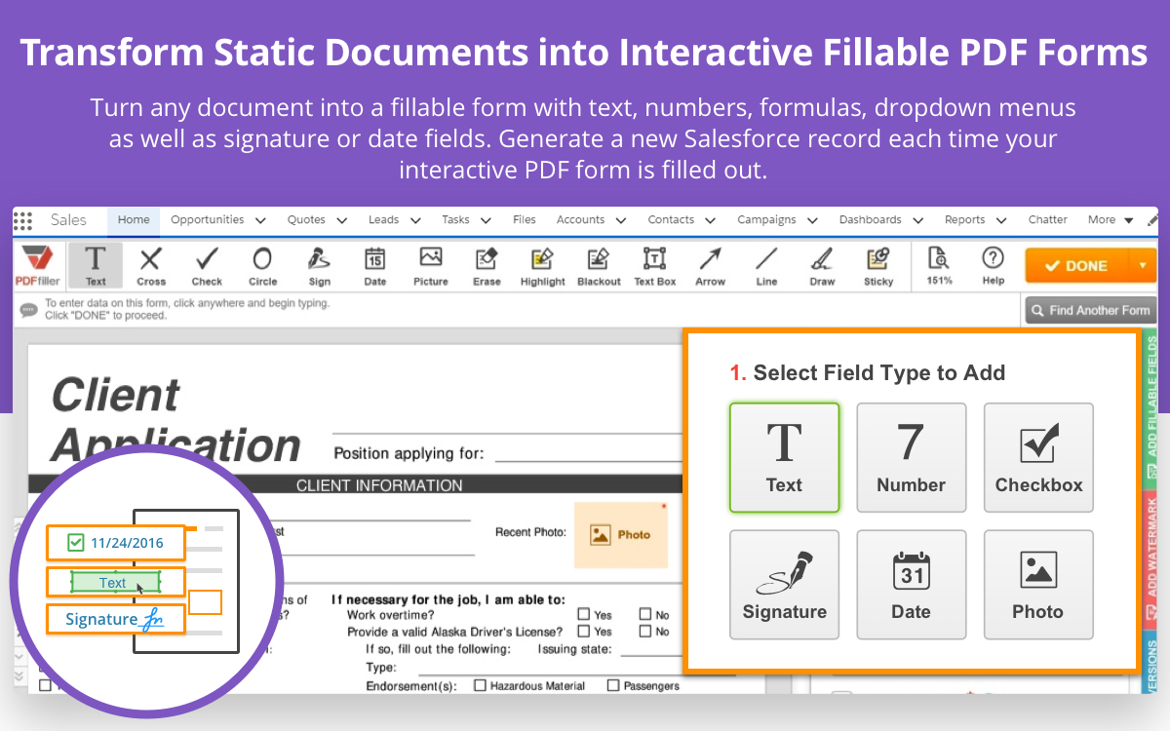The image size is (1170, 731).
Task: Open Help
Action: coord(993,265)
